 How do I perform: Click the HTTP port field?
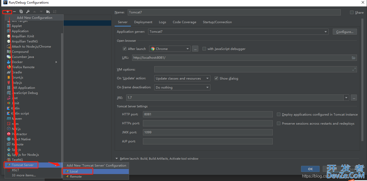[x=208, y=114]
